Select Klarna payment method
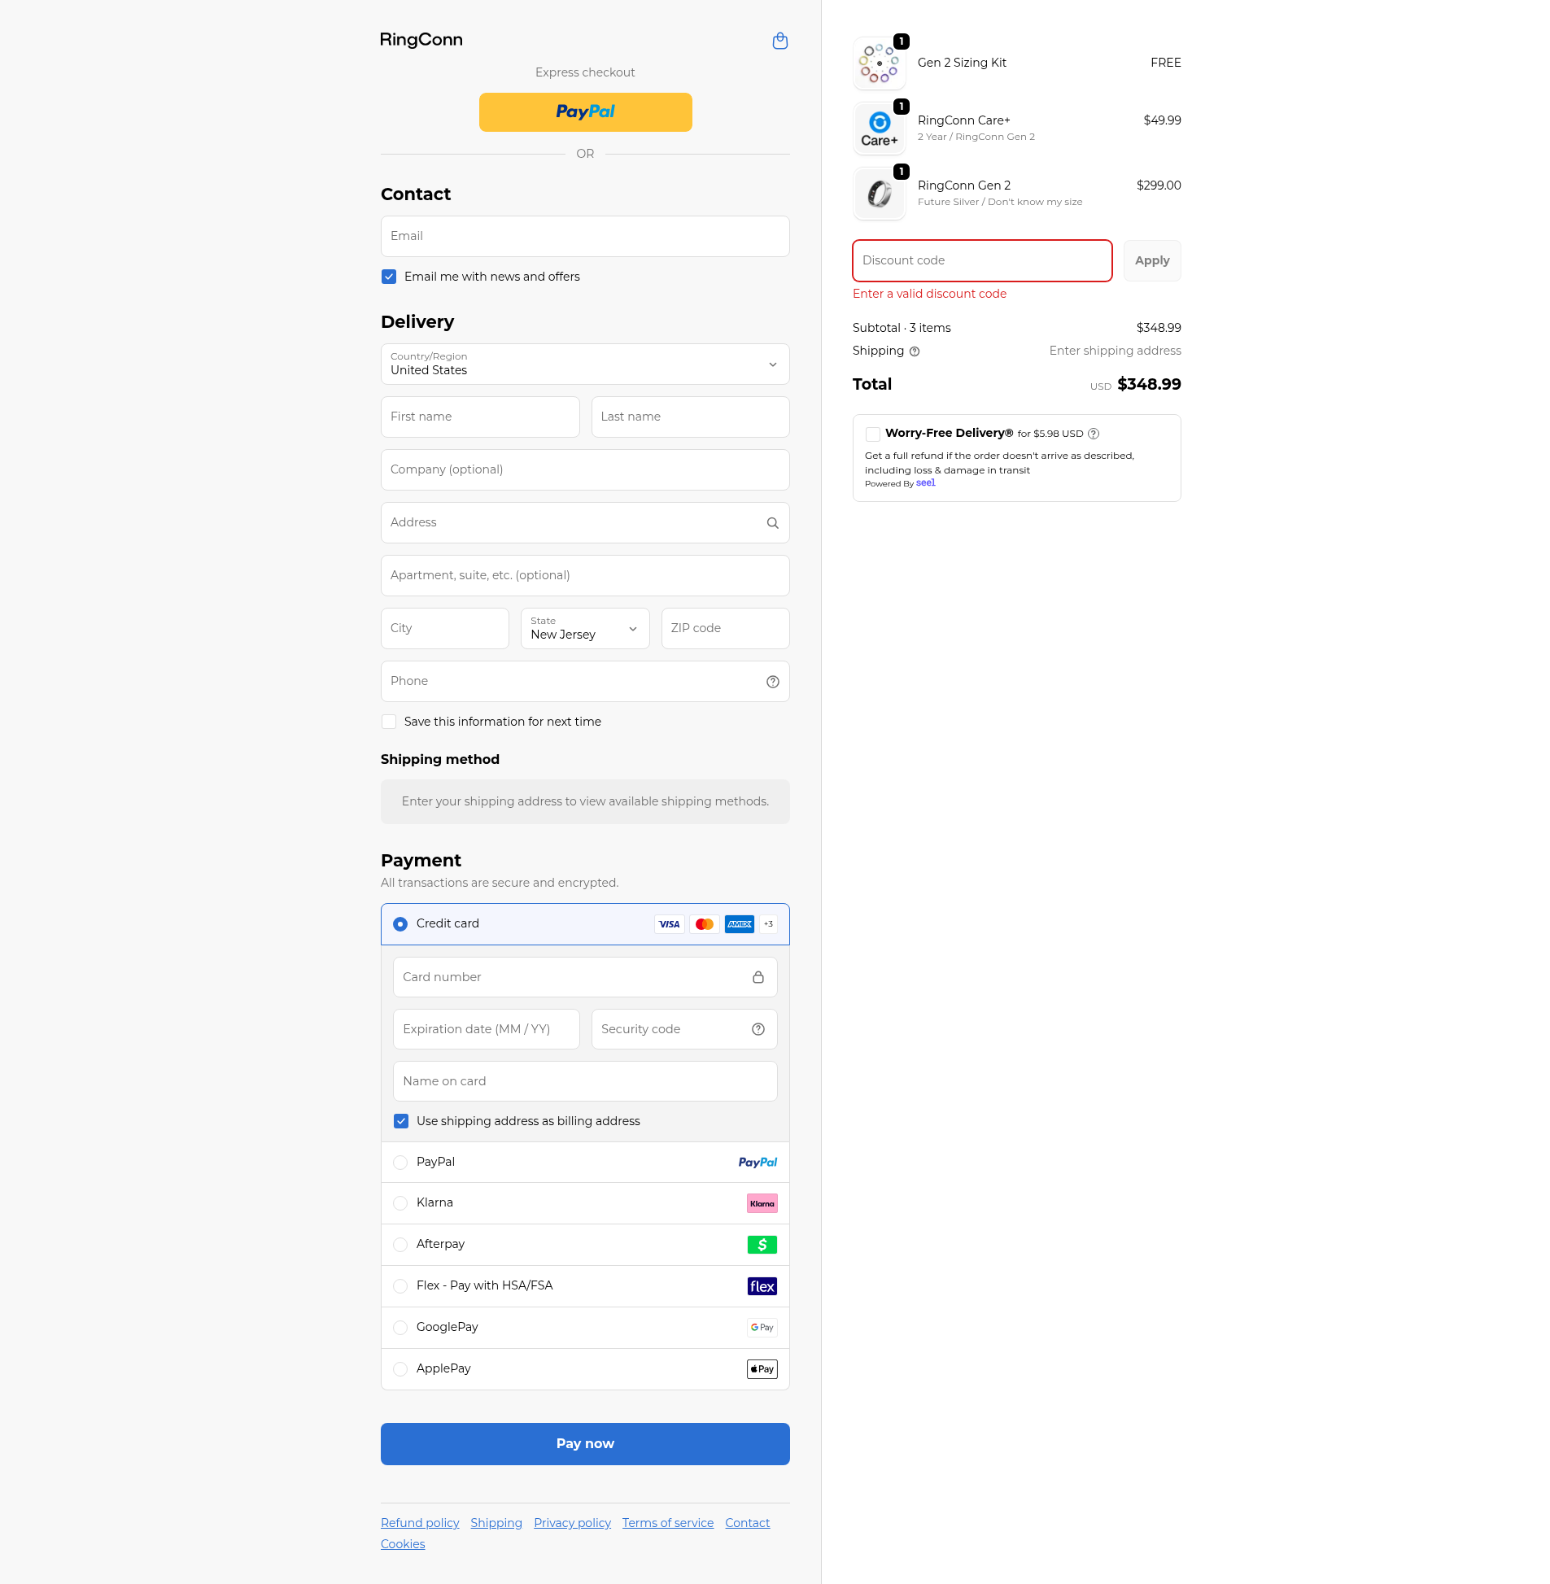 400,1203
